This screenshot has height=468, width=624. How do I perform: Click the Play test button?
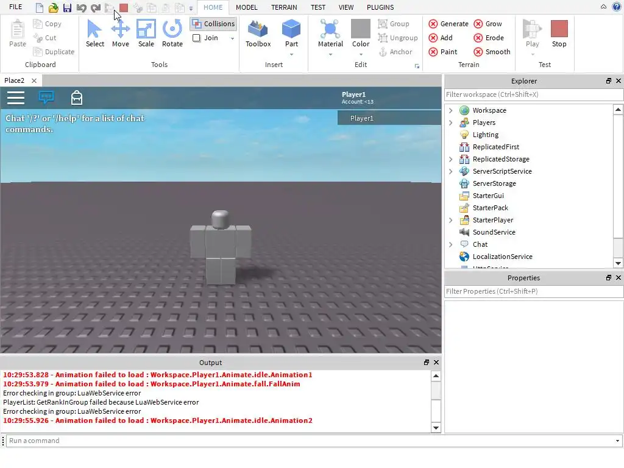(532, 34)
